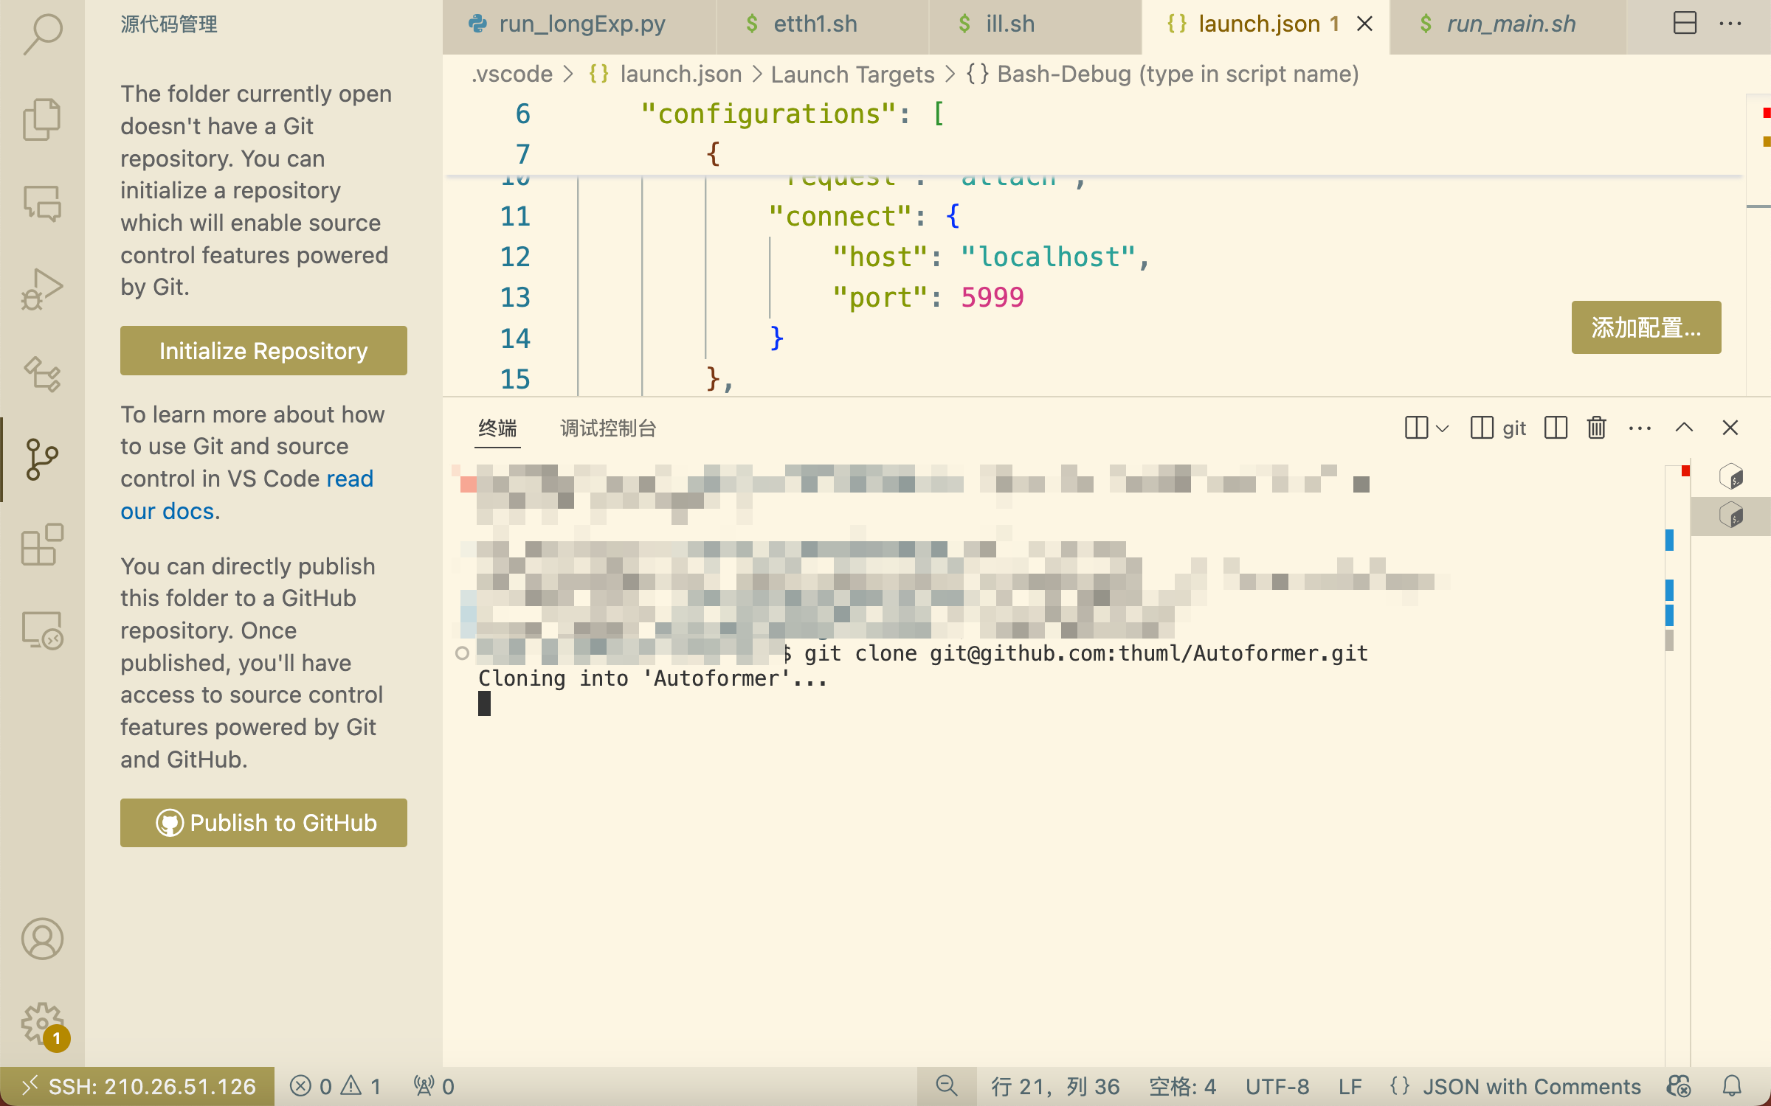Click the editor overview ruler scrollbar
Screen dimensions: 1771x1106
point(1758,245)
